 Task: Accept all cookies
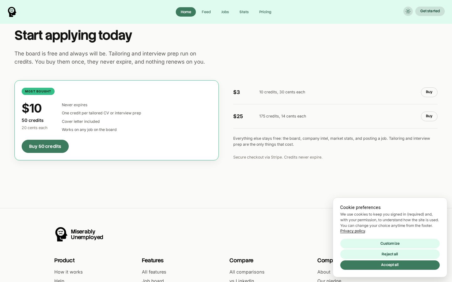[x=390, y=265]
